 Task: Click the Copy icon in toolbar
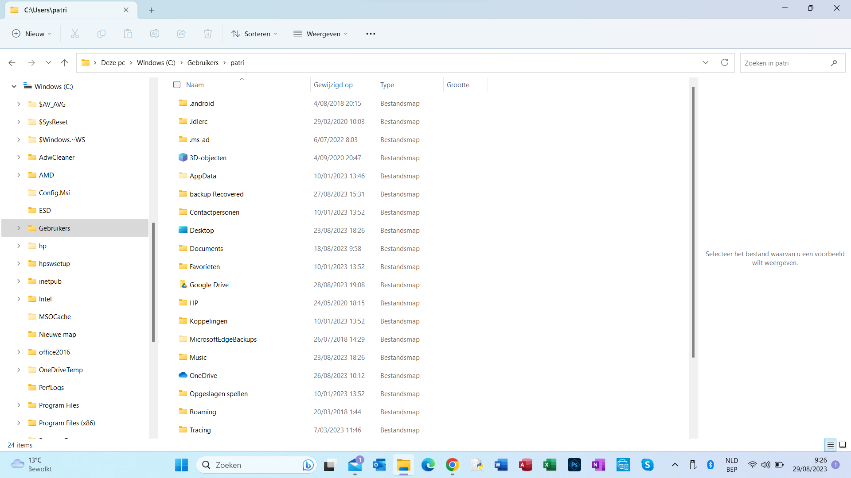point(101,34)
